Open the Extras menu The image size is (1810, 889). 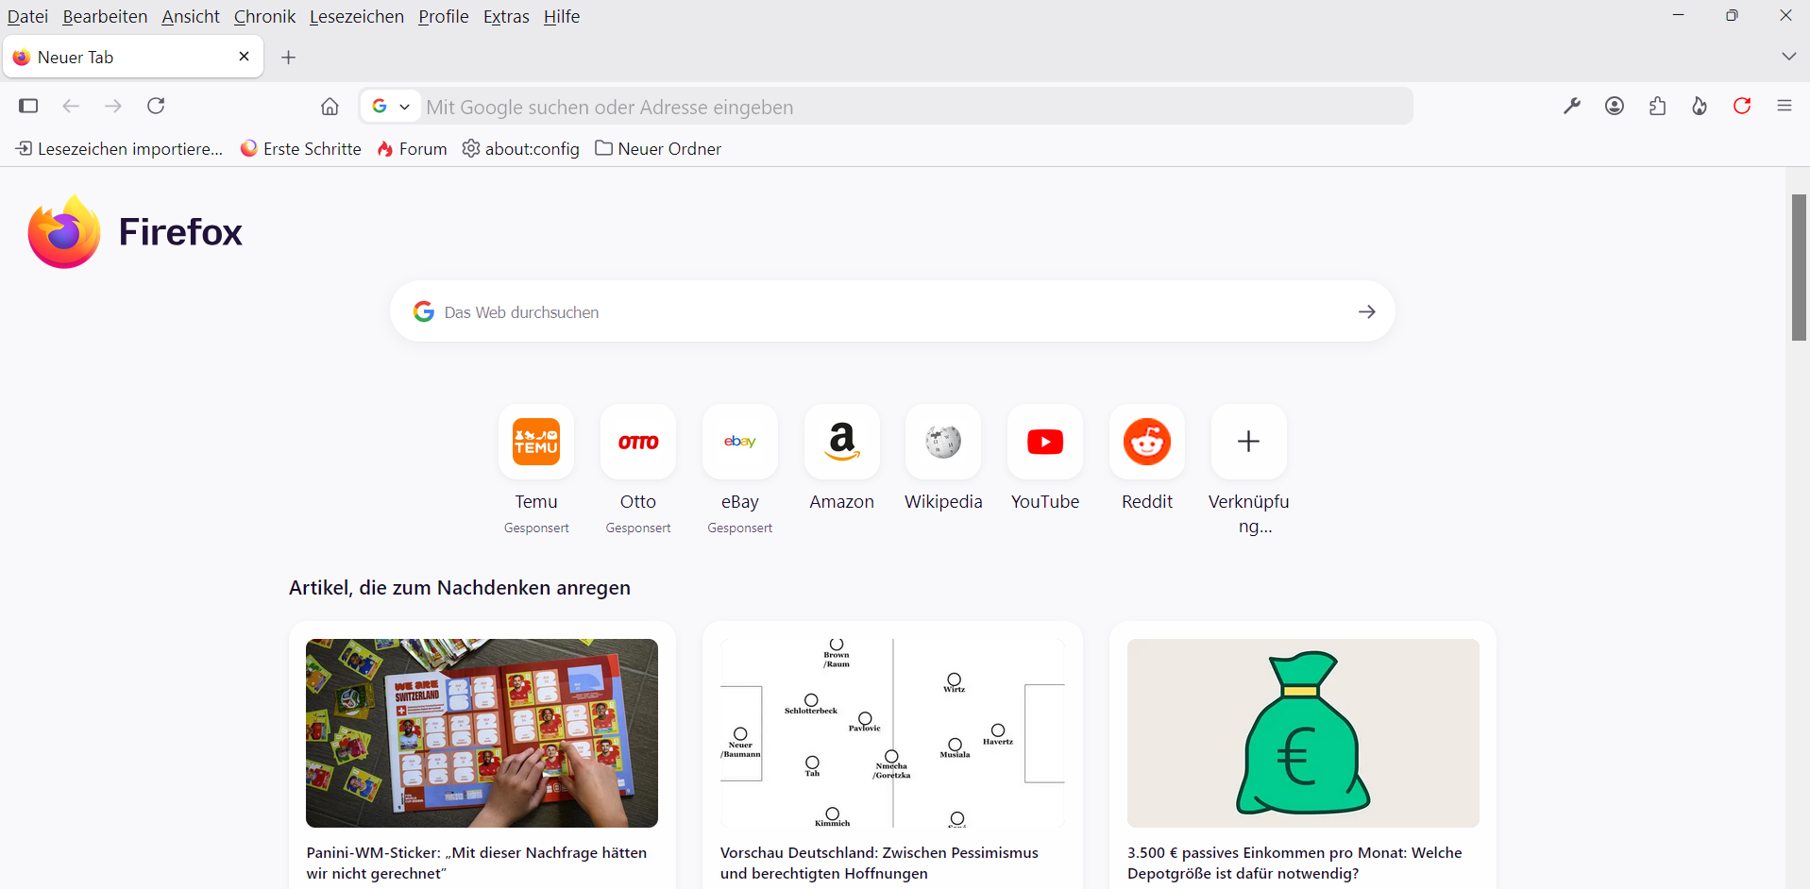coord(506,16)
